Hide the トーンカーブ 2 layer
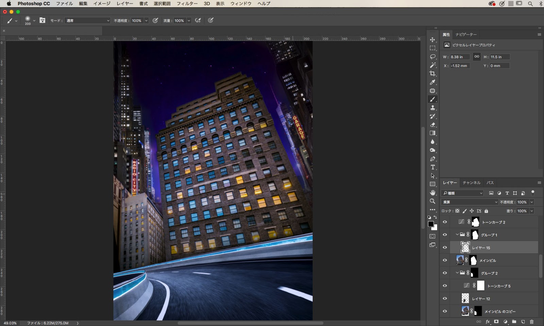 (x=445, y=222)
